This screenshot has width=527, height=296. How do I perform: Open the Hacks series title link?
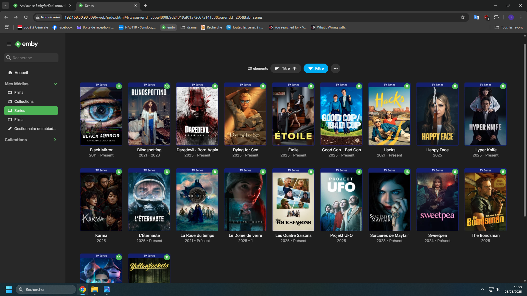click(389, 150)
